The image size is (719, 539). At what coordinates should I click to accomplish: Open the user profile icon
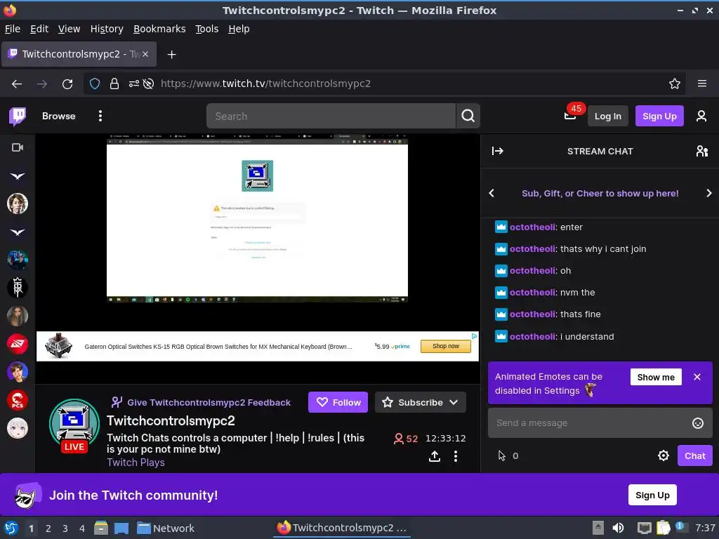coord(701,116)
